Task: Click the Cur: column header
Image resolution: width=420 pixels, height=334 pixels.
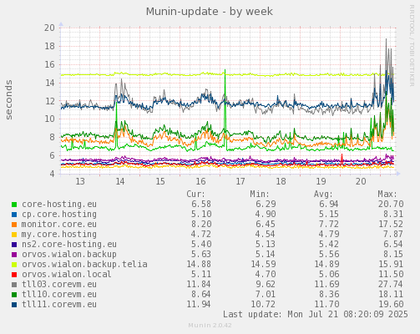Action: click(x=195, y=194)
